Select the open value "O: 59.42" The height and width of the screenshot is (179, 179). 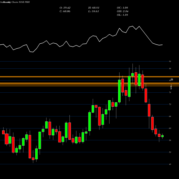point(65,8)
